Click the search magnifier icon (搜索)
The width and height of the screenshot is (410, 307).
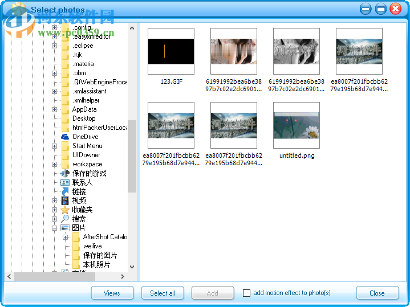pos(65,219)
